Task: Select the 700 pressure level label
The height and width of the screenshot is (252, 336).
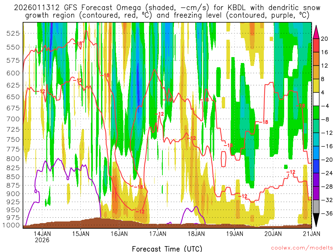Action: point(13,119)
